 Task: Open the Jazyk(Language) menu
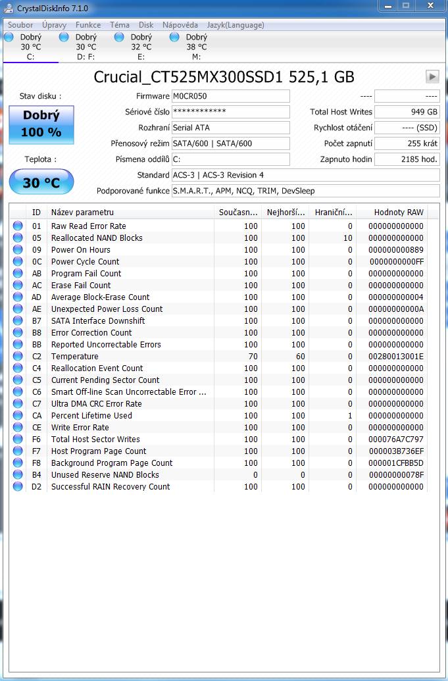coord(236,25)
